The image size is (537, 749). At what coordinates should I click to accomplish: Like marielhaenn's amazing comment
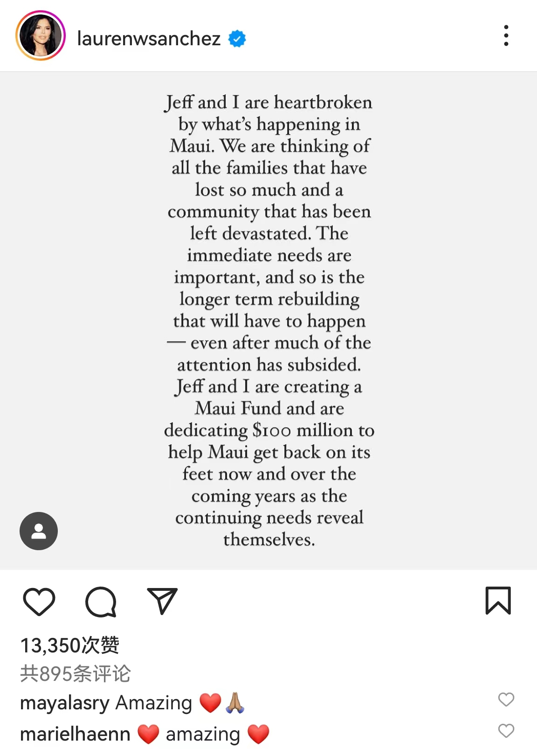[506, 731]
